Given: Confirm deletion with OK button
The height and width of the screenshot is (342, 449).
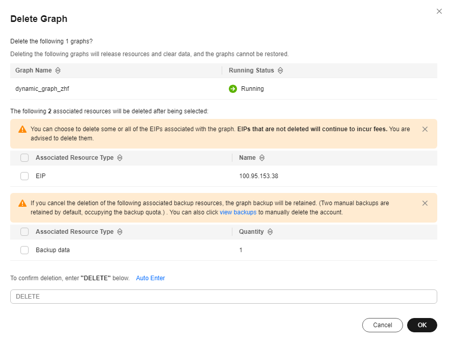Looking at the screenshot, I should tap(422, 325).
